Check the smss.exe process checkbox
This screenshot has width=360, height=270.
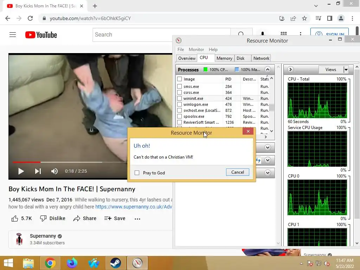point(180,86)
